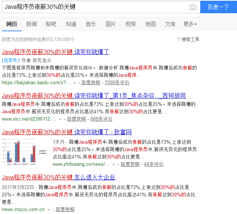The height and width of the screenshot is (214, 237).
Task: Switch to the 新闻 tab
Action: (x=32, y=24)
